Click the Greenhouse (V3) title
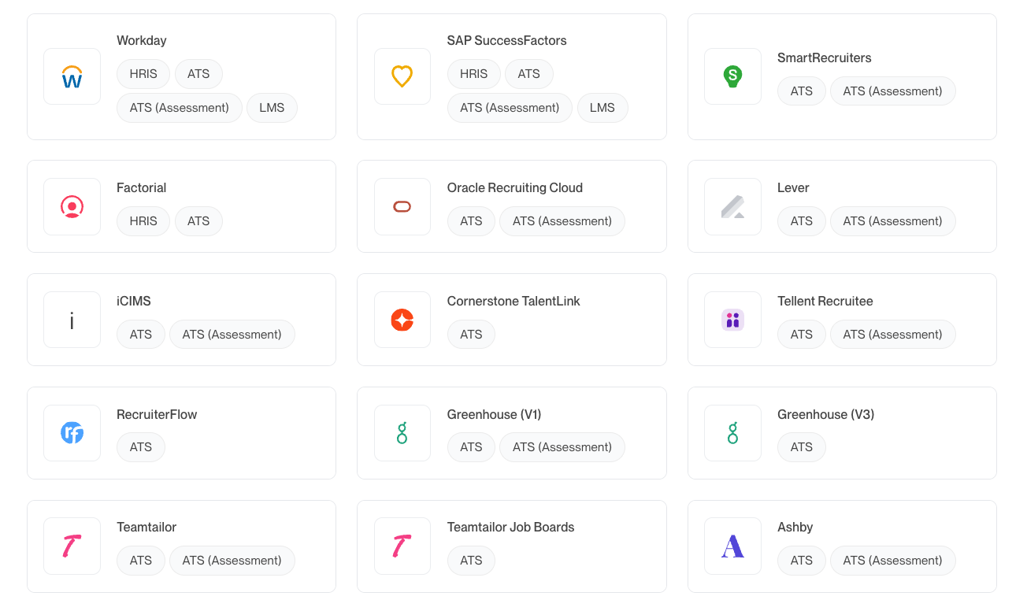 pyautogui.click(x=825, y=415)
